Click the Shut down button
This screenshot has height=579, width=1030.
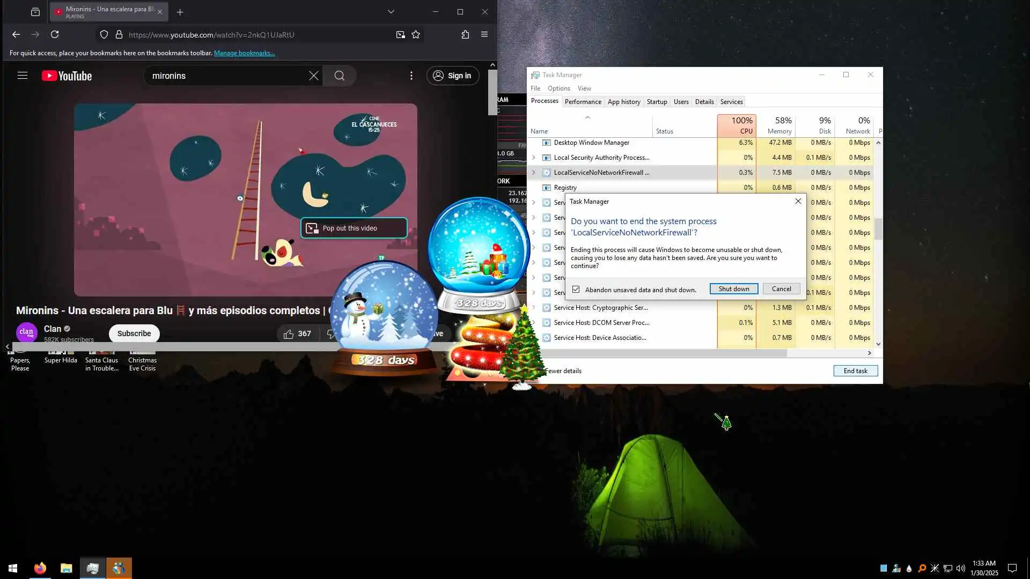(x=733, y=289)
